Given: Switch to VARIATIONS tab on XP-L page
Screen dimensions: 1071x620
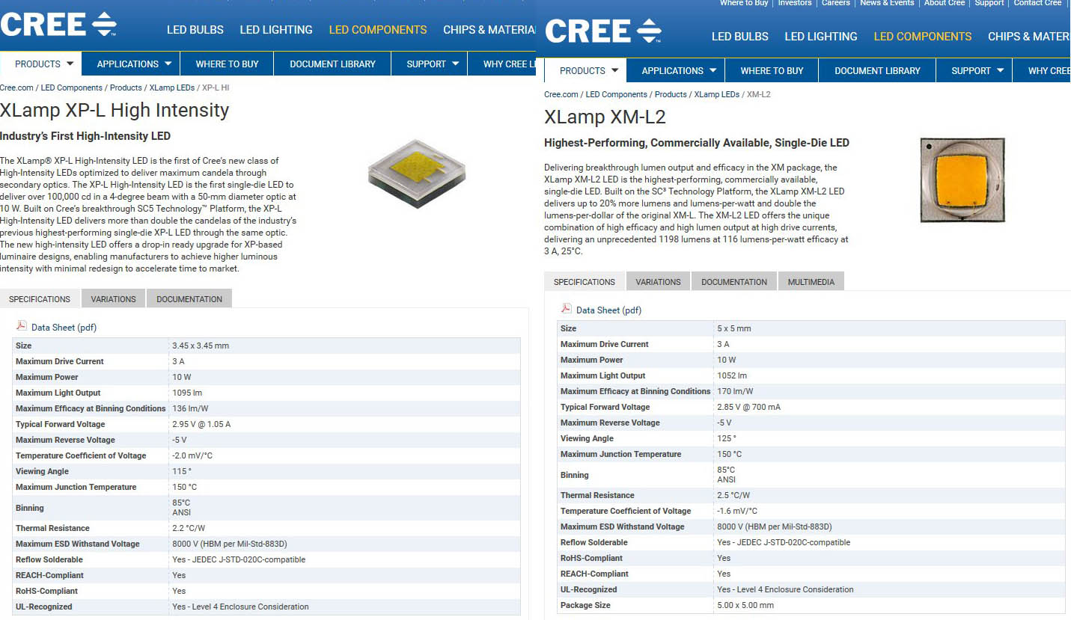Looking at the screenshot, I should 114,299.
